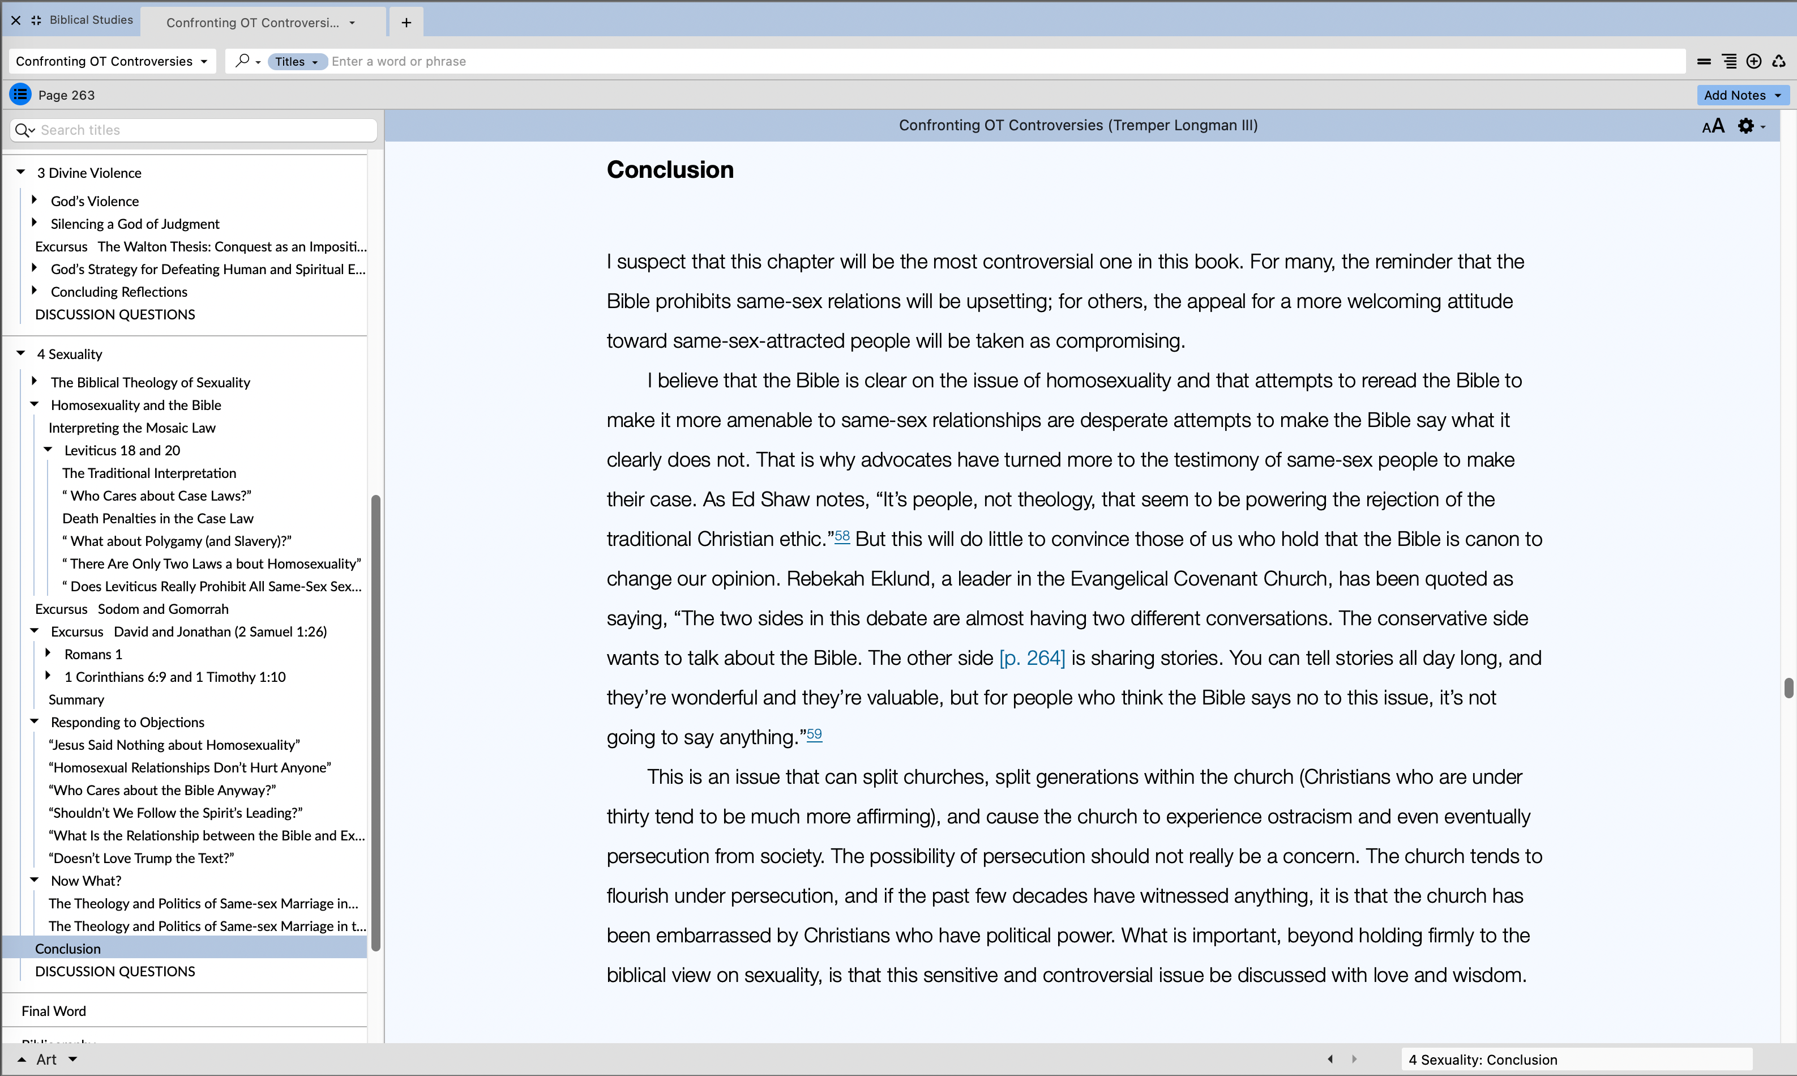Switch to the Biblical Studies workspace tab
The width and height of the screenshot is (1797, 1076).
click(91, 20)
